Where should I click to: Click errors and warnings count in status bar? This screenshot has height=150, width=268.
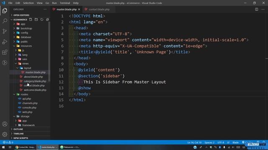tap(8, 142)
